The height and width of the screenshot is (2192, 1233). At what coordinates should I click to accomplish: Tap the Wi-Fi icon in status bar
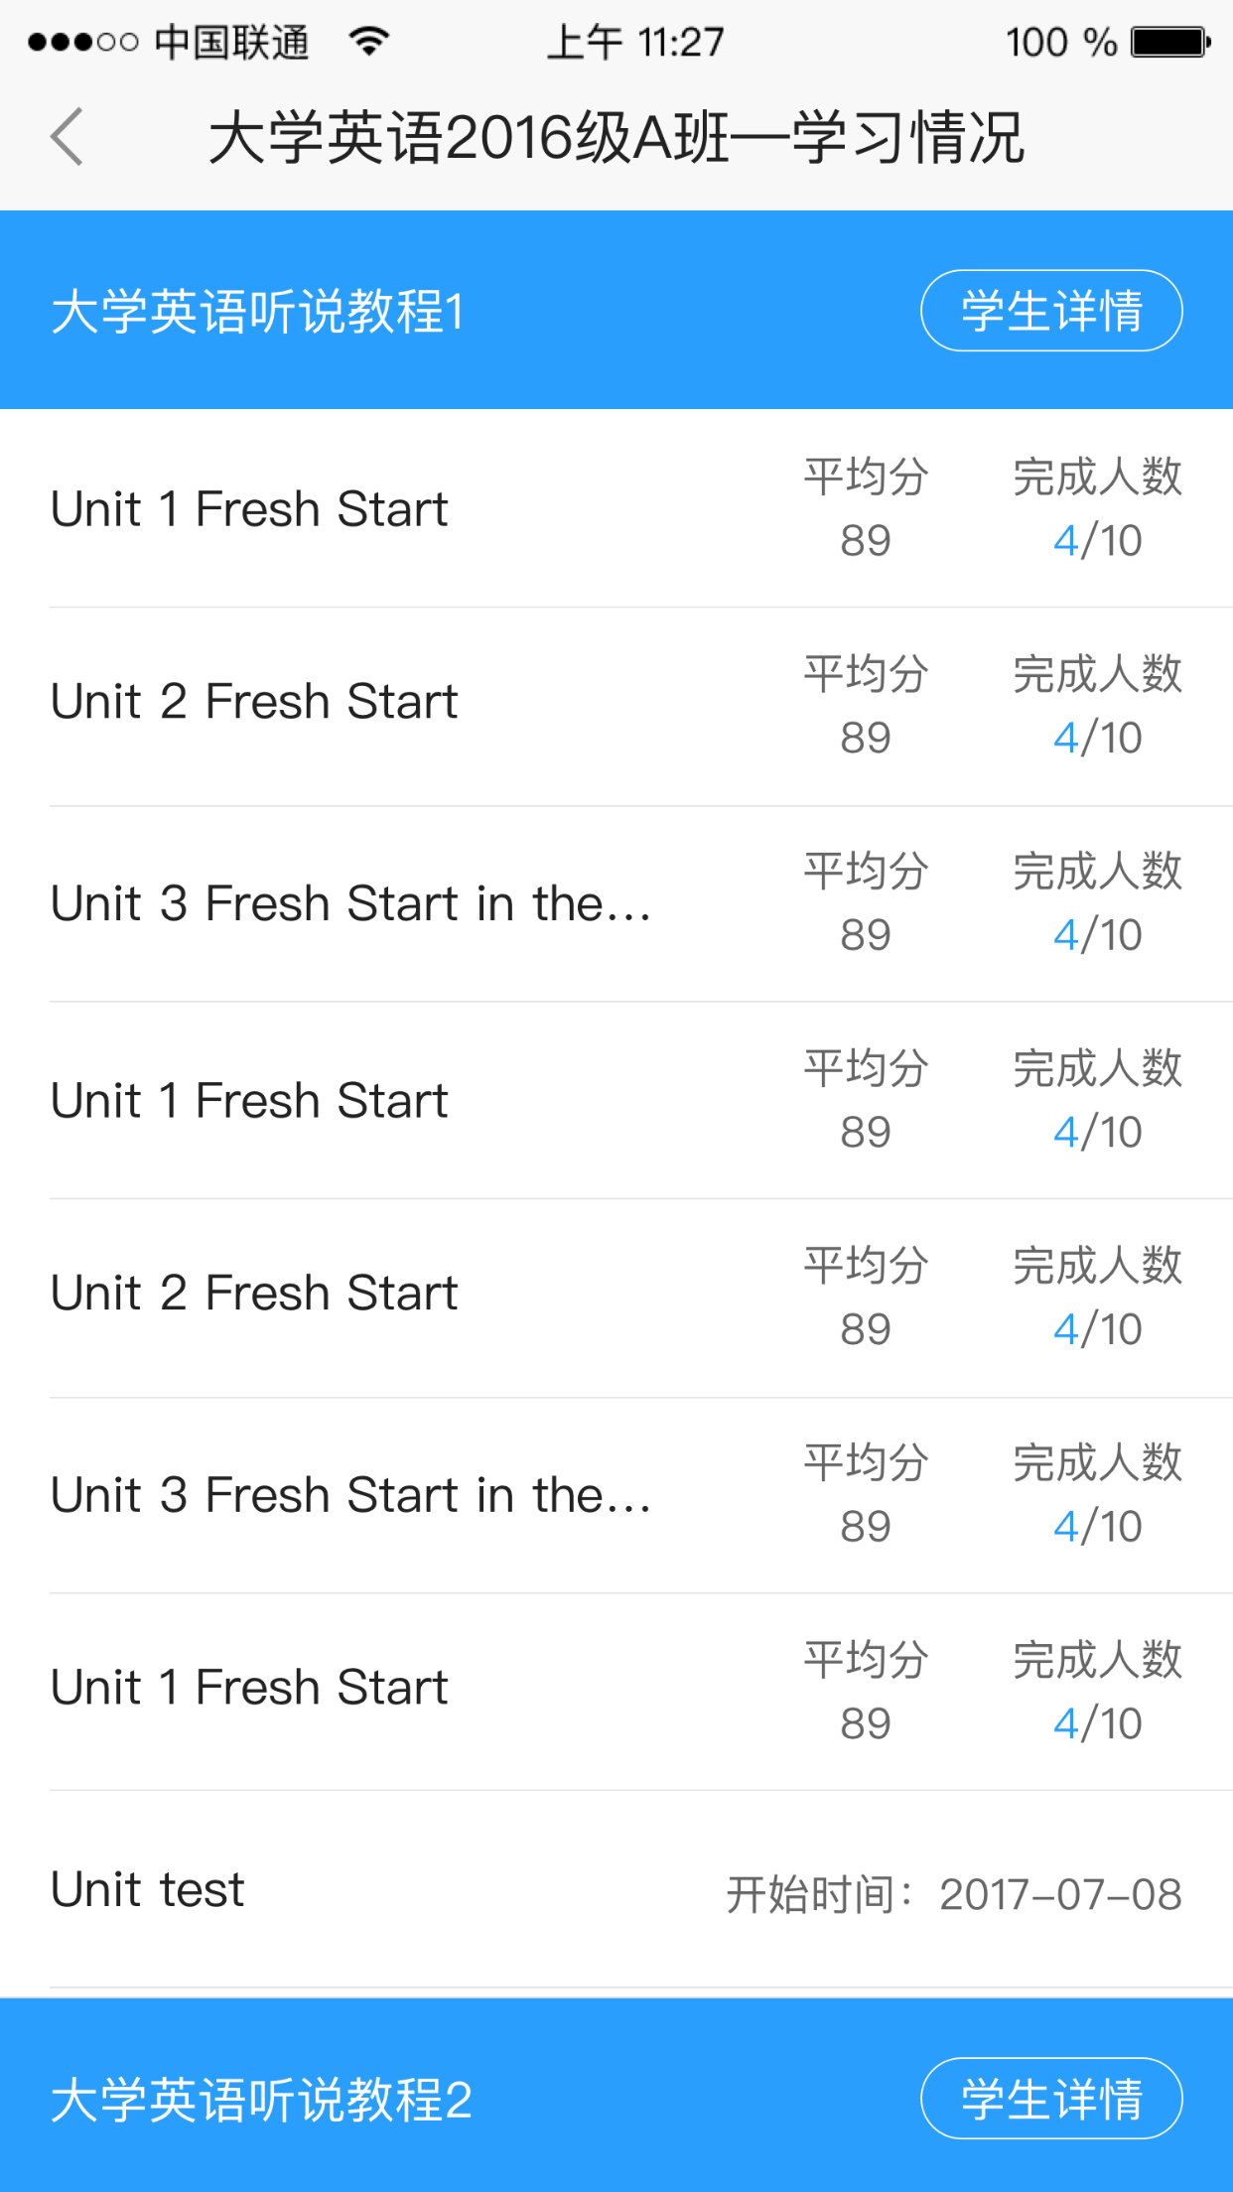pyautogui.click(x=367, y=42)
